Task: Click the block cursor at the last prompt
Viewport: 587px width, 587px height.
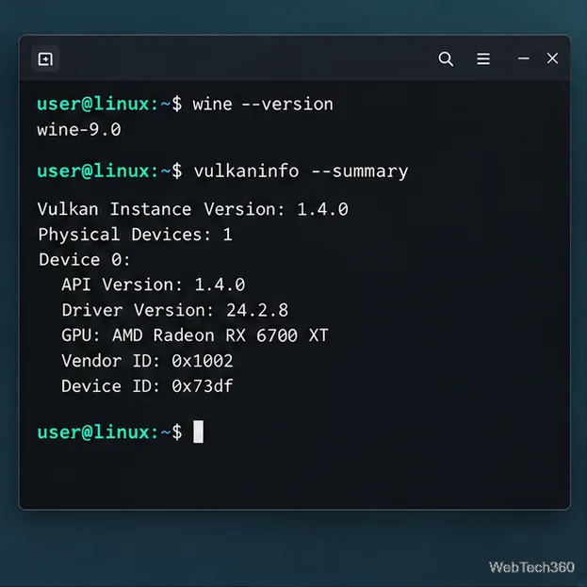Action: click(199, 432)
